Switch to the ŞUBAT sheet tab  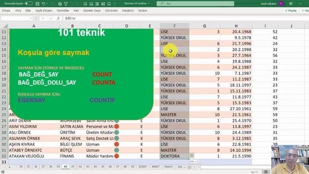(143, 167)
